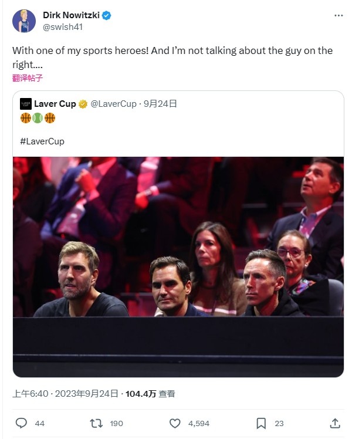Open the @swish41 handle

tap(63, 27)
